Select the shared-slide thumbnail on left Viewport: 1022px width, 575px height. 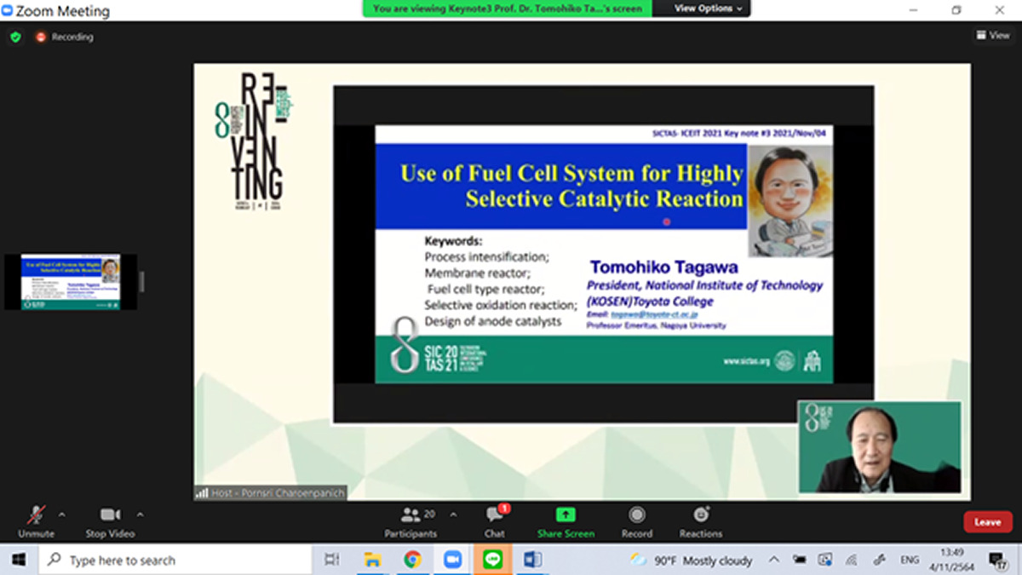[71, 282]
